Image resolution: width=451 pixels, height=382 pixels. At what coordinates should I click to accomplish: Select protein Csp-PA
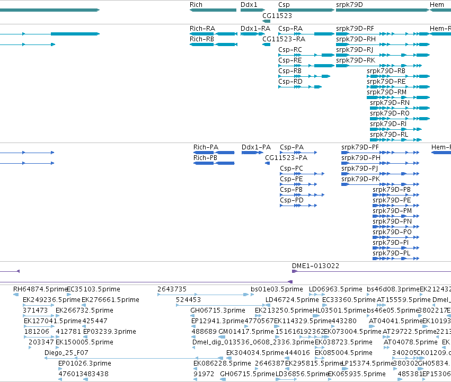click(x=291, y=147)
